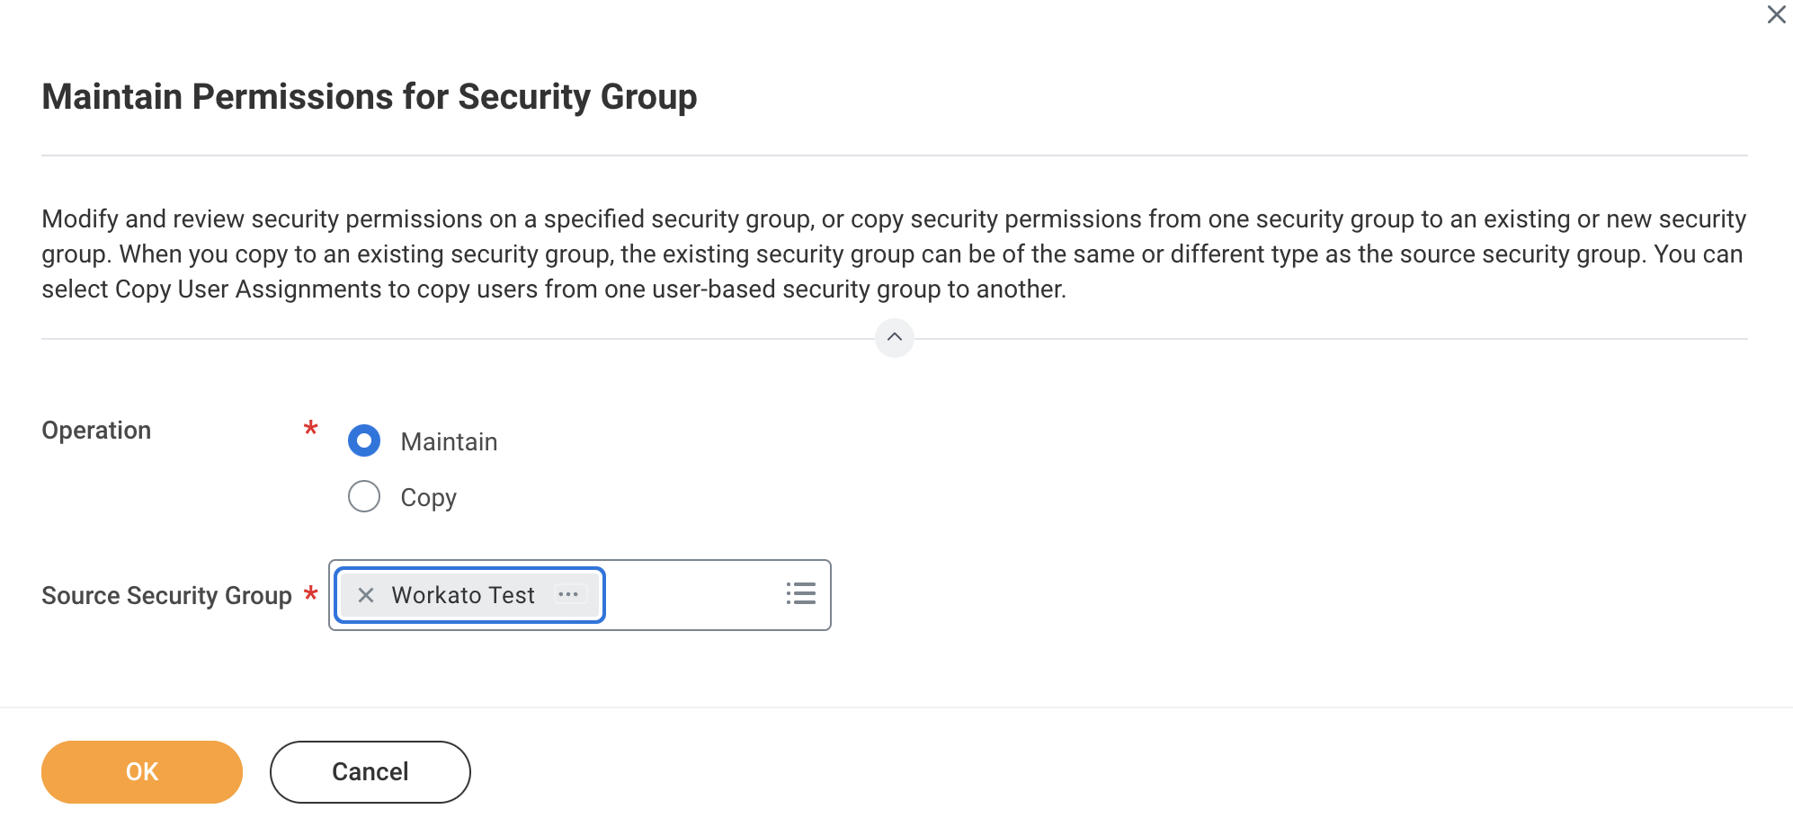Cancel the permissions maintenance
Viewport: 1793px width, 827px height.
tap(370, 771)
